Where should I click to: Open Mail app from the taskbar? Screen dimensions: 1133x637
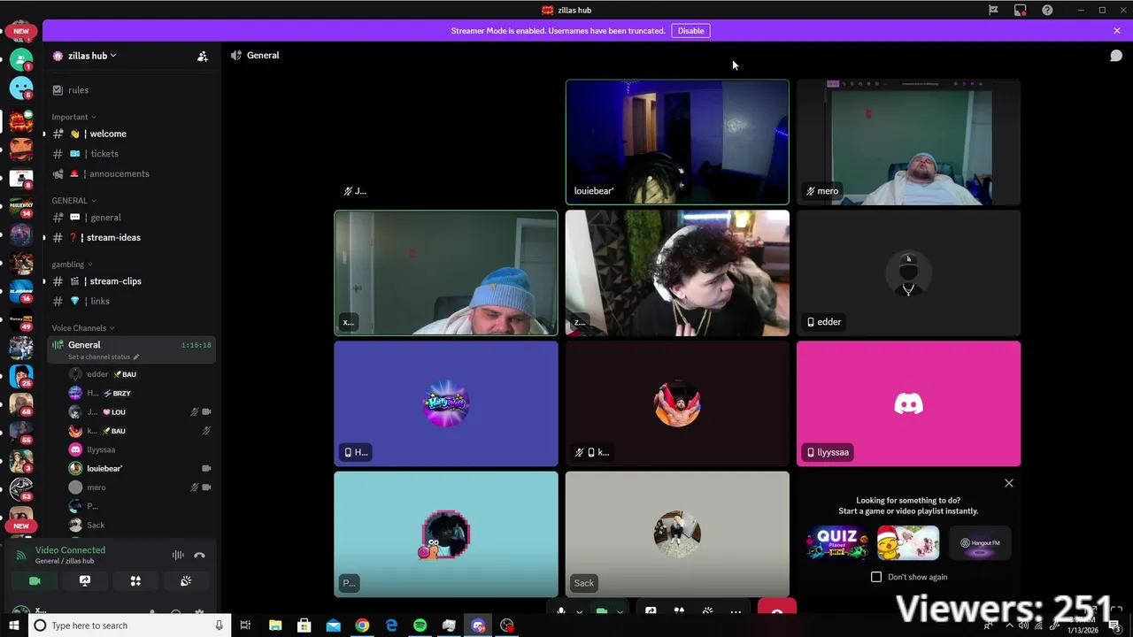(333, 625)
